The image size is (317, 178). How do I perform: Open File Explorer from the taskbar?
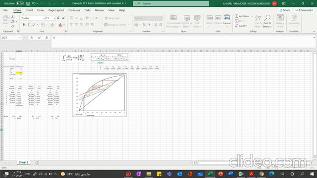pyautogui.click(x=149, y=174)
